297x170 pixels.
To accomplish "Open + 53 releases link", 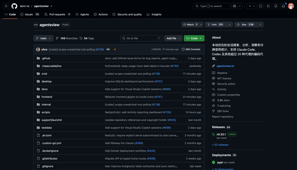I will [220, 145].
